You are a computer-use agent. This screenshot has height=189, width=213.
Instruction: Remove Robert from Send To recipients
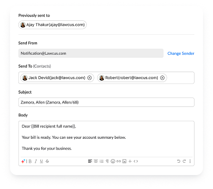point(162,78)
